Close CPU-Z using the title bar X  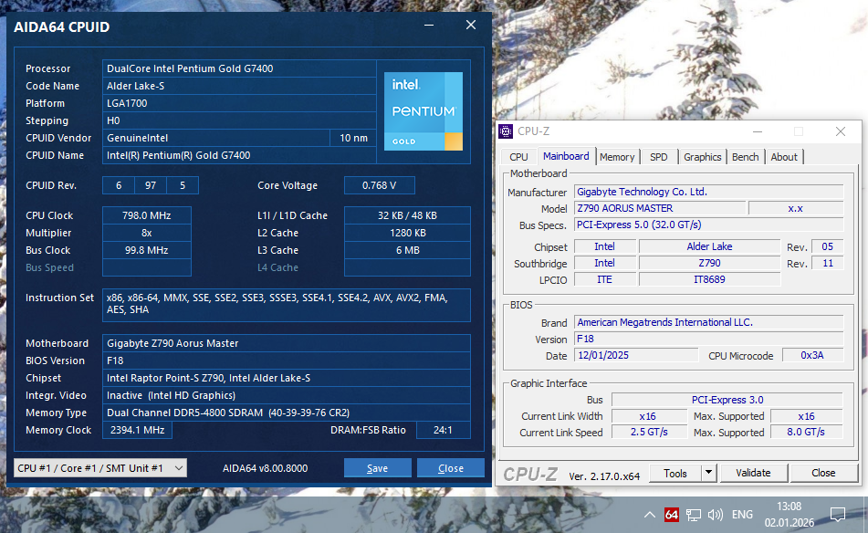pos(841,131)
